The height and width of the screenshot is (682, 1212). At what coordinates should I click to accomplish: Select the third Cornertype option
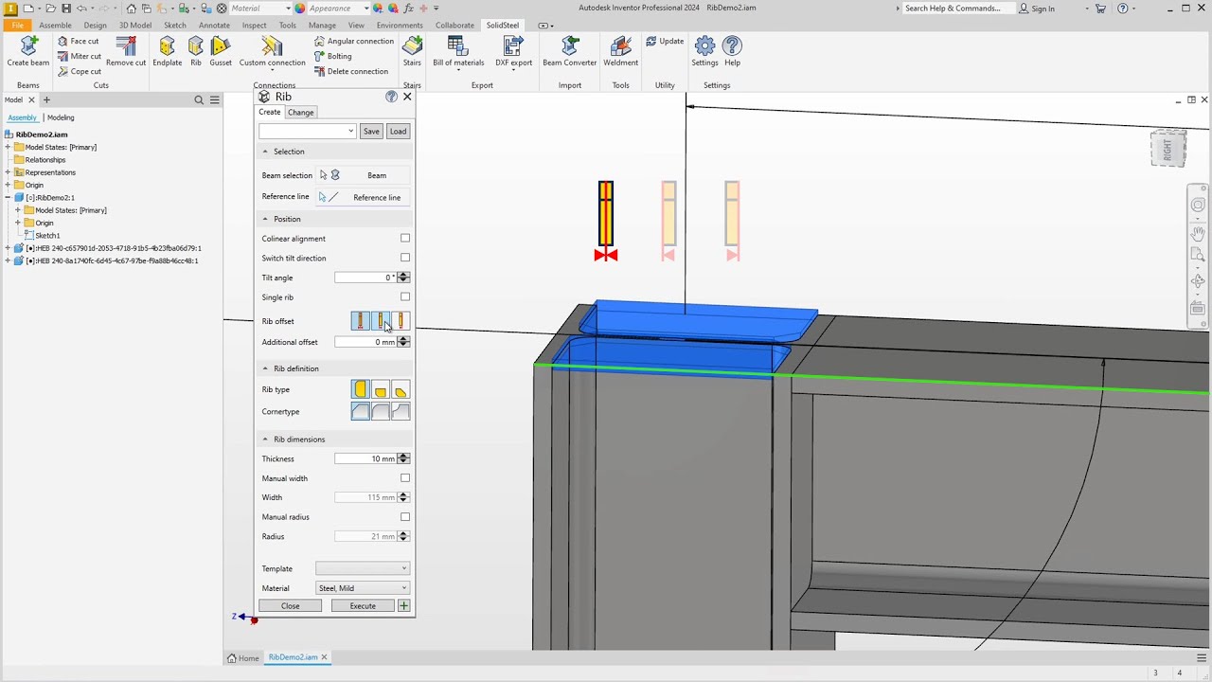pyautogui.click(x=401, y=411)
